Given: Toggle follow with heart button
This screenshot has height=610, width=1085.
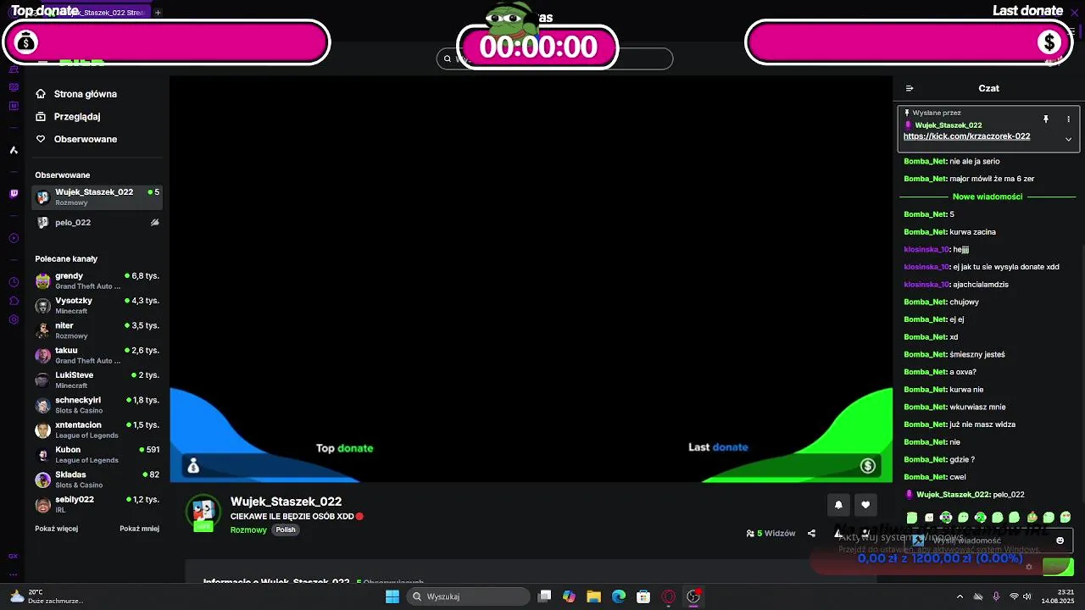Looking at the screenshot, I should [x=865, y=505].
